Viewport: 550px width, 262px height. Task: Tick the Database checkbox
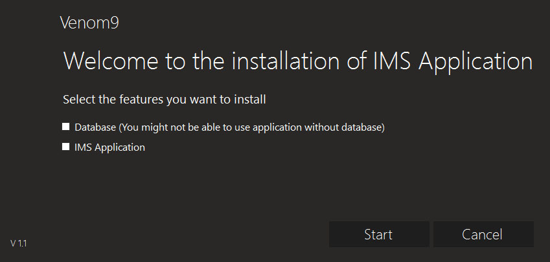pyautogui.click(x=65, y=126)
